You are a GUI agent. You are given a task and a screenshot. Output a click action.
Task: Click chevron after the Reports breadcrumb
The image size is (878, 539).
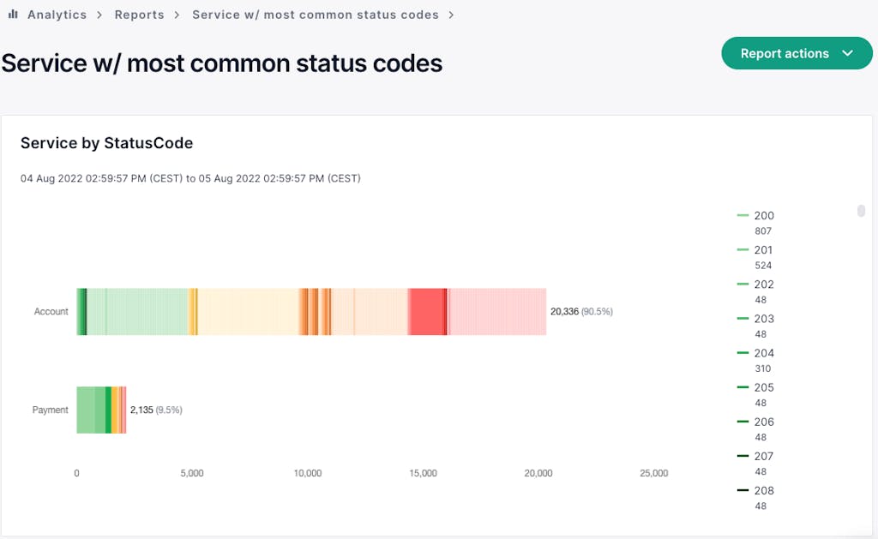pyautogui.click(x=177, y=15)
